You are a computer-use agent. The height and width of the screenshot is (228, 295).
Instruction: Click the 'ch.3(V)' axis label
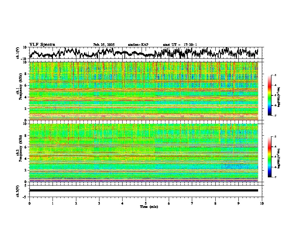pos(18,191)
